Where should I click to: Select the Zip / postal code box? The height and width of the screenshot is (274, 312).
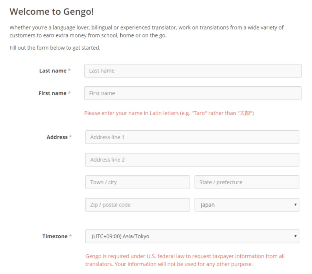coord(138,205)
